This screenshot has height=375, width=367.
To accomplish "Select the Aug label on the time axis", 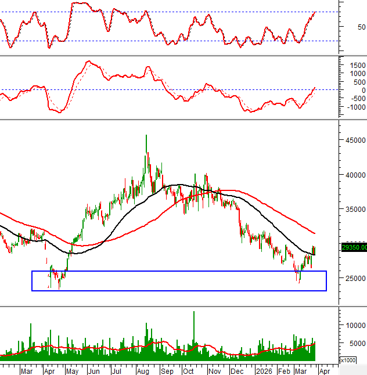I will click(x=142, y=370).
